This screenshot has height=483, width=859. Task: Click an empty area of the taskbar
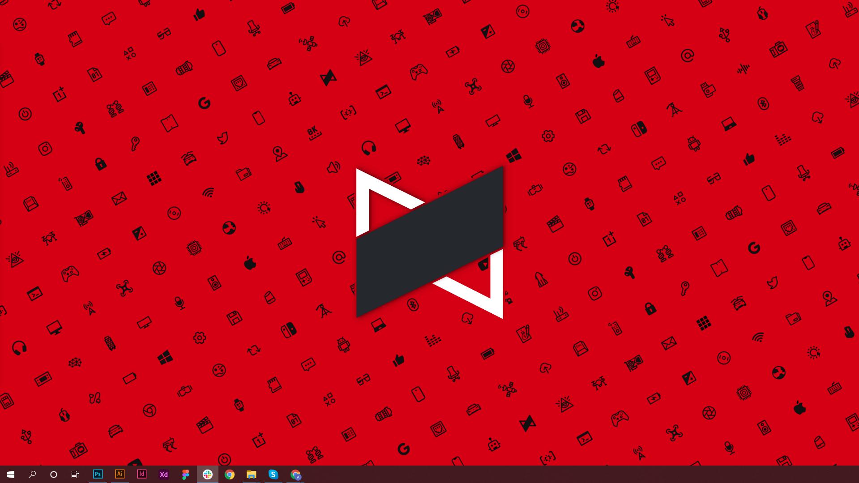537,474
